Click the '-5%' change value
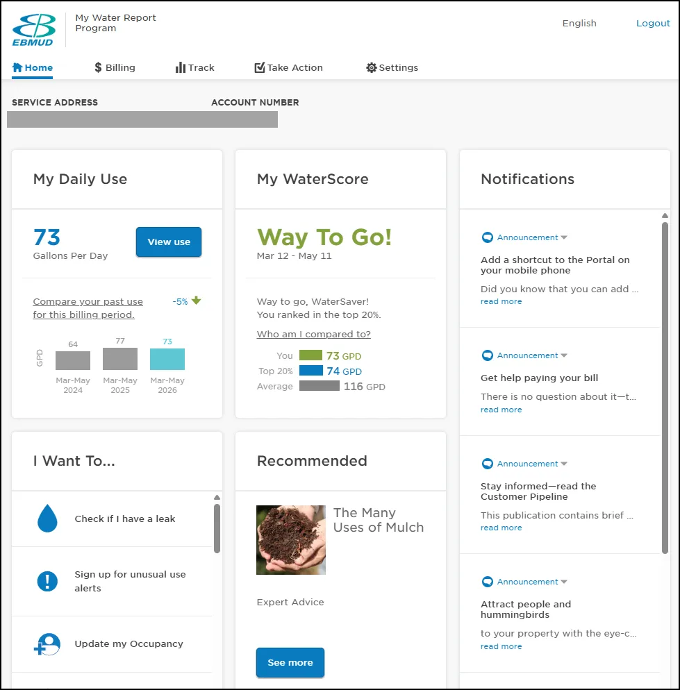 (x=180, y=301)
